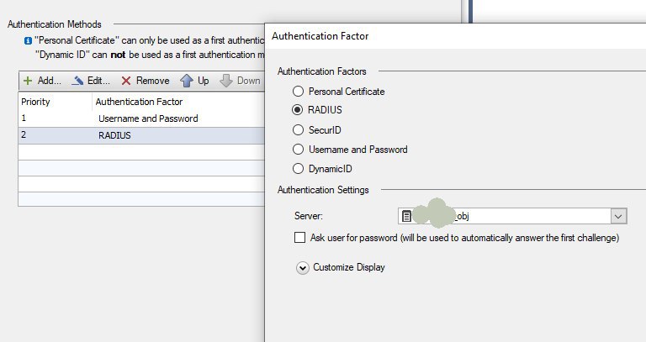
Task: Select the RADIUS radio button
Action: (x=297, y=109)
